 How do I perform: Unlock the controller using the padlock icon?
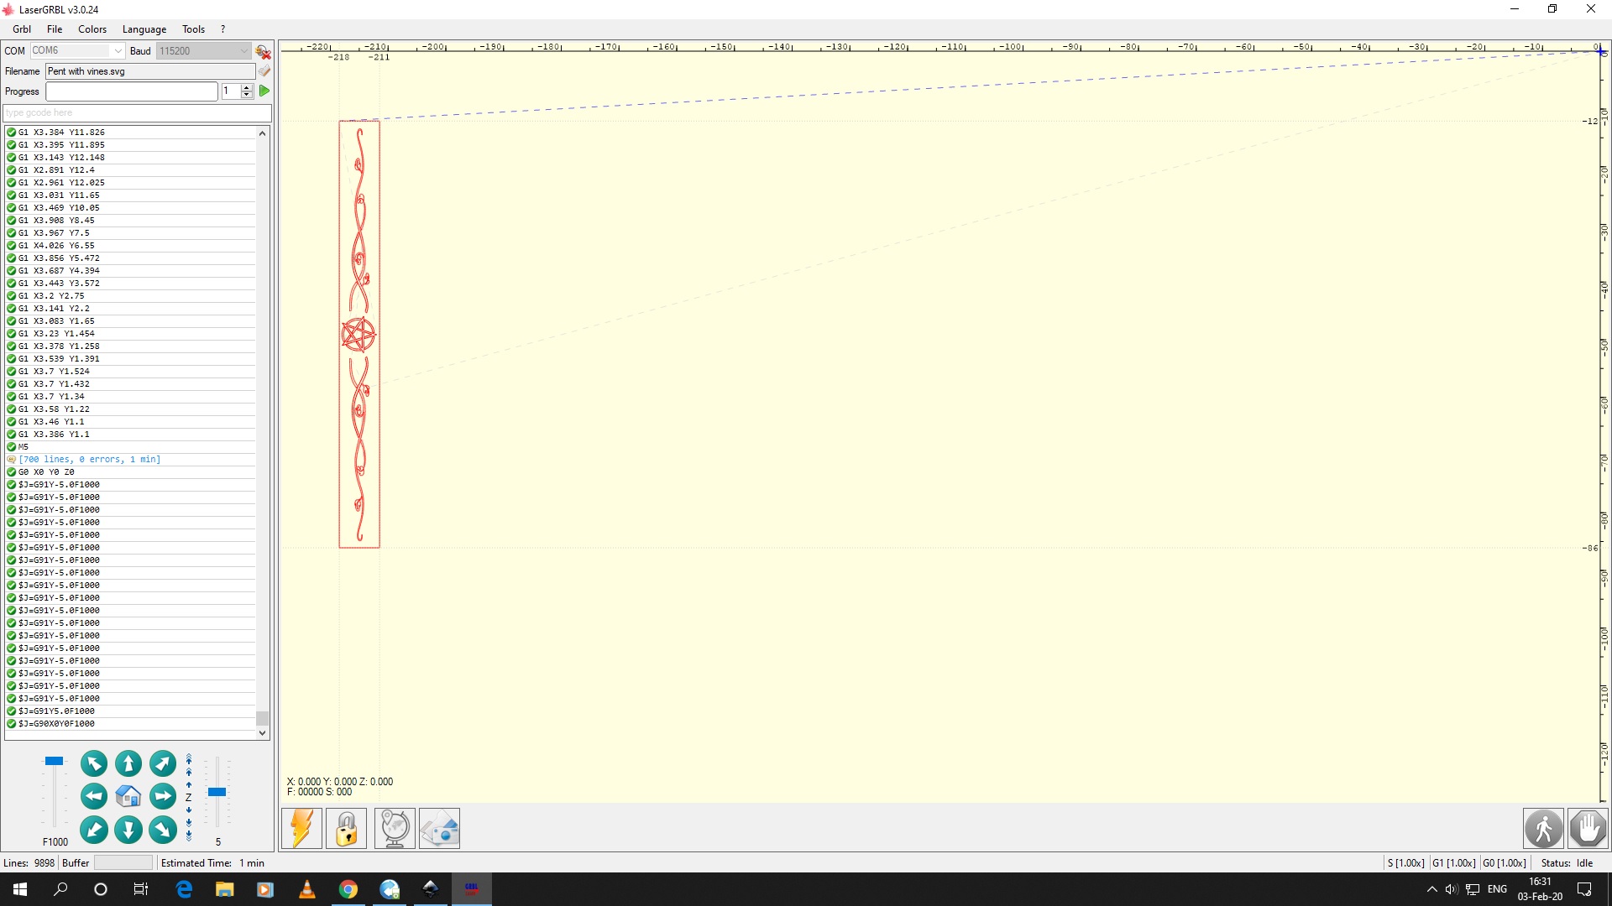point(346,828)
